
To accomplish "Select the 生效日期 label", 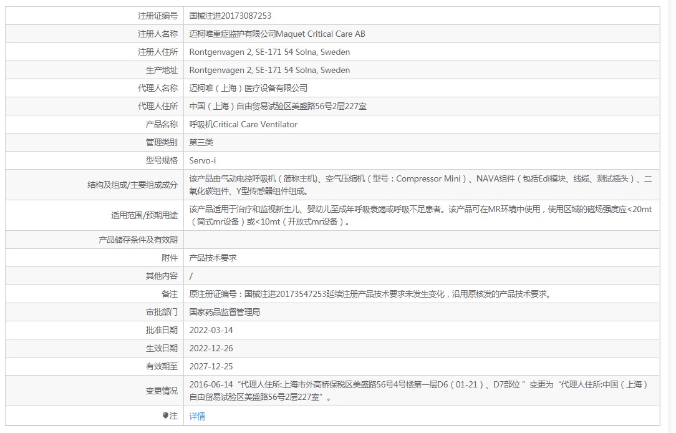I will (x=162, y=349).
